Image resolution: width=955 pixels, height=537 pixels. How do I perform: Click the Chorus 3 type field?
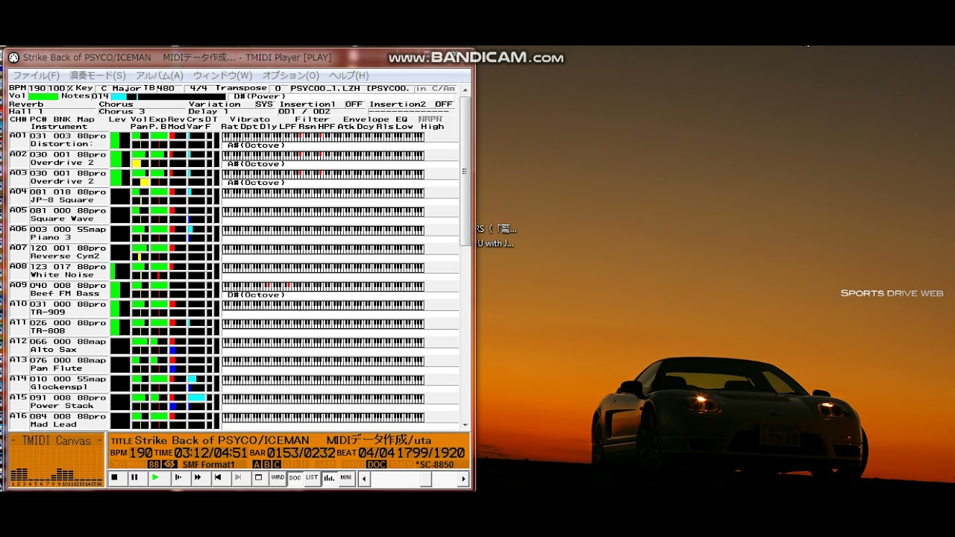[142, 112]
